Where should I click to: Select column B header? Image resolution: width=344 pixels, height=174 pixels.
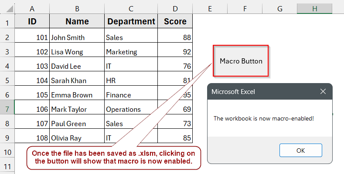click(x=77, y=8)
